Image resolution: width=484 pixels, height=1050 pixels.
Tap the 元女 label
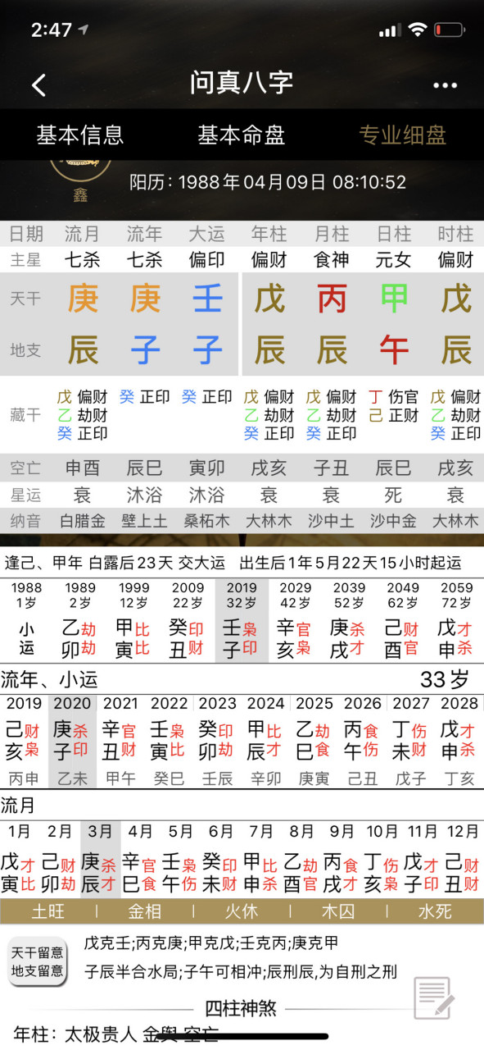[x=394, y=261]
